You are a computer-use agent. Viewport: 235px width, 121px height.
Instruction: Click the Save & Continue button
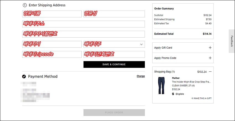click(x=114, y=65)
